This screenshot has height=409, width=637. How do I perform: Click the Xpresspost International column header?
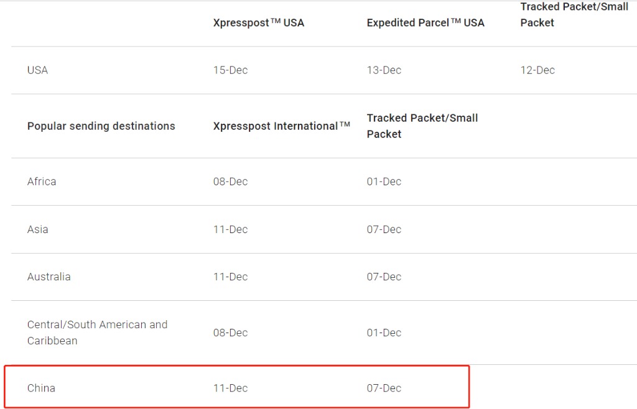click(282, 126)
